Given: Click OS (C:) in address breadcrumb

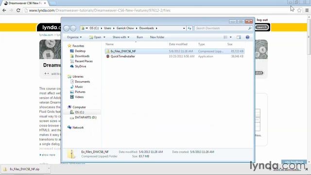Looking at the screenshot, I should [x=94, y=28].
